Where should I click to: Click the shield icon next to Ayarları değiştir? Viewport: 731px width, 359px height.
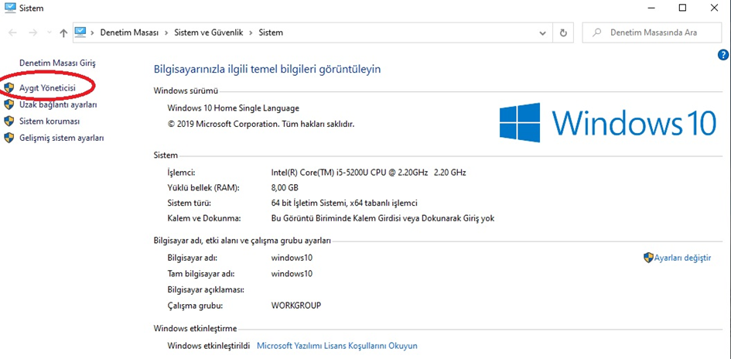click(x=648, y=258)
